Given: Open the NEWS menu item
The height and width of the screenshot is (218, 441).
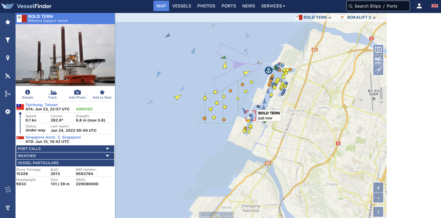Looking at the screenshot, I should pos(249,6).
